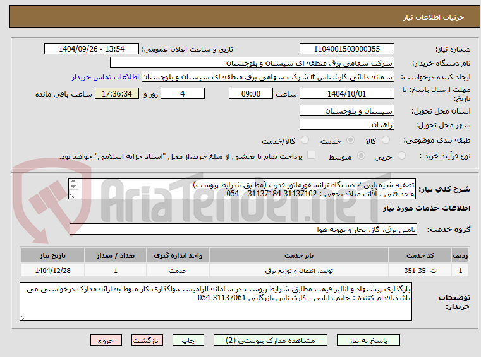Click the 'پاسخ به نیاز' button
The height and width of the screenshot is (357, 481).
click(x=368, y=341)
